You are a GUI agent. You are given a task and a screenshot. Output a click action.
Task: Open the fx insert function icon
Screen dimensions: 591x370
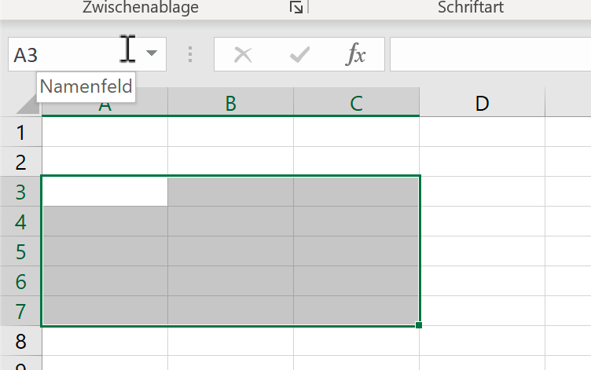[355, 54]
